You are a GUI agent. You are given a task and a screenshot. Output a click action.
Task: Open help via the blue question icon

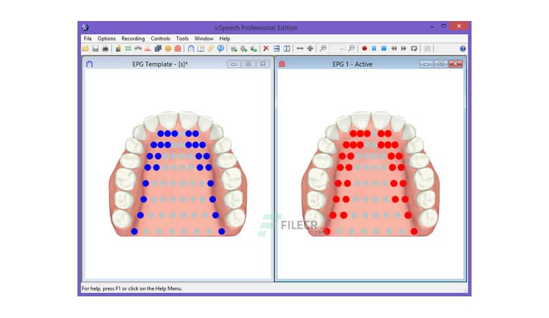pos(462,49)
